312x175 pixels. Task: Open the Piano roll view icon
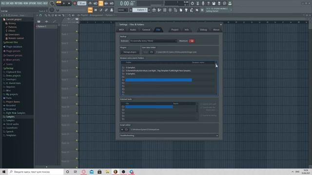pos(159,10)
